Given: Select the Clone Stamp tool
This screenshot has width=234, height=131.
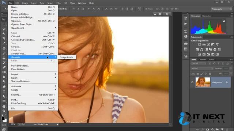Looking at the screenshot, I should tap(4, 58).
